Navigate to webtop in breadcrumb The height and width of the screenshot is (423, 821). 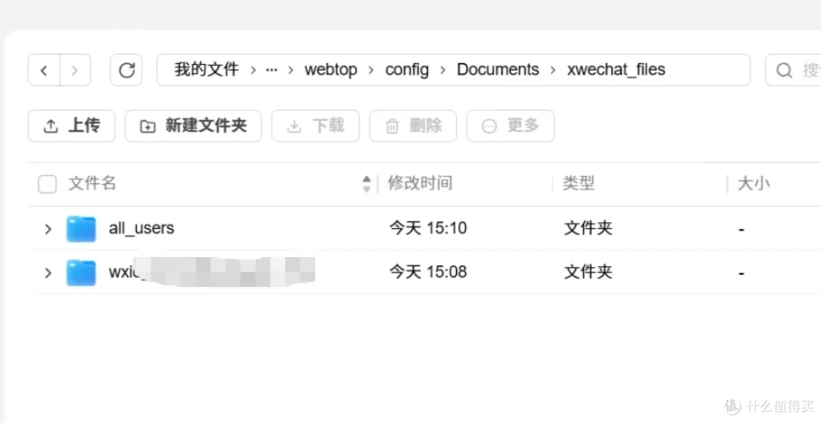tap(331, 70)
